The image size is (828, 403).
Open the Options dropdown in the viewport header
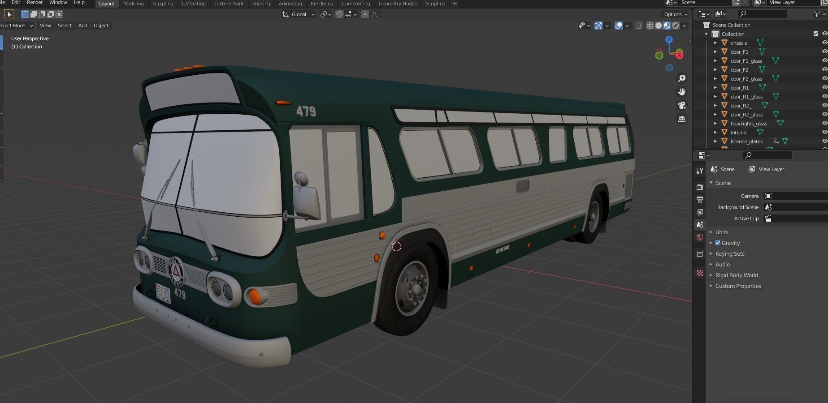pyautogui.click(x=675, y=14)
